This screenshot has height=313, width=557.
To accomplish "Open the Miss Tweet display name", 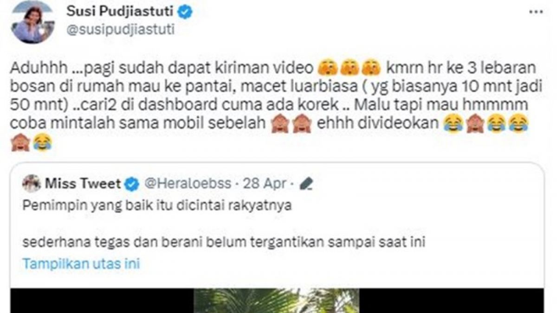I will click(x=83, y=184).
